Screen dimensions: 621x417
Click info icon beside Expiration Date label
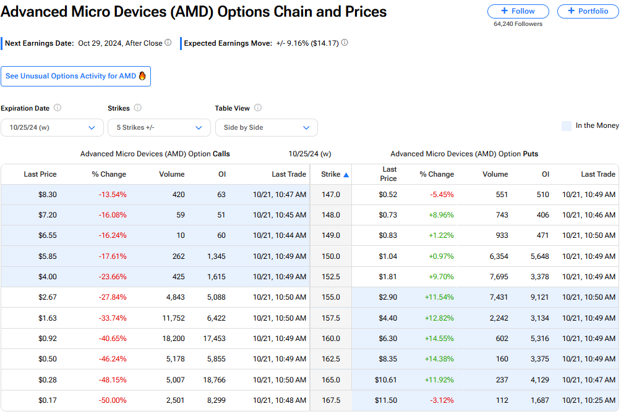pyautogui.click(x=58, y=108)
